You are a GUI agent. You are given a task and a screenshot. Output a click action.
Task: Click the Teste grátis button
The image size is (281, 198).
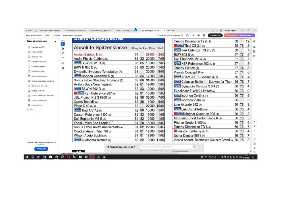(x=41, y=149)
